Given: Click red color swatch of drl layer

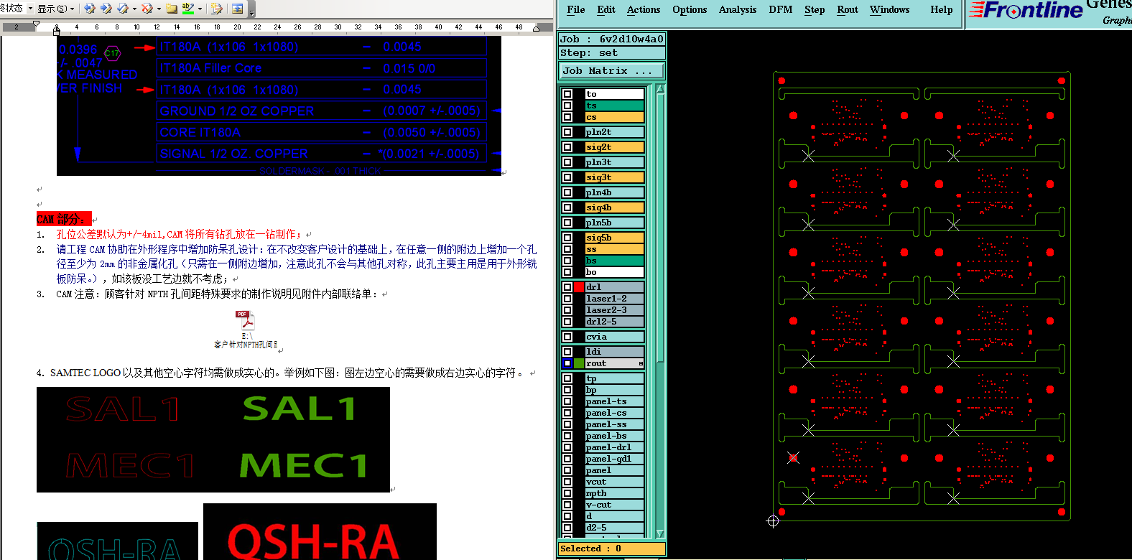Looking at the screenshot, I should pyautogui.click(x=579, y=287).
